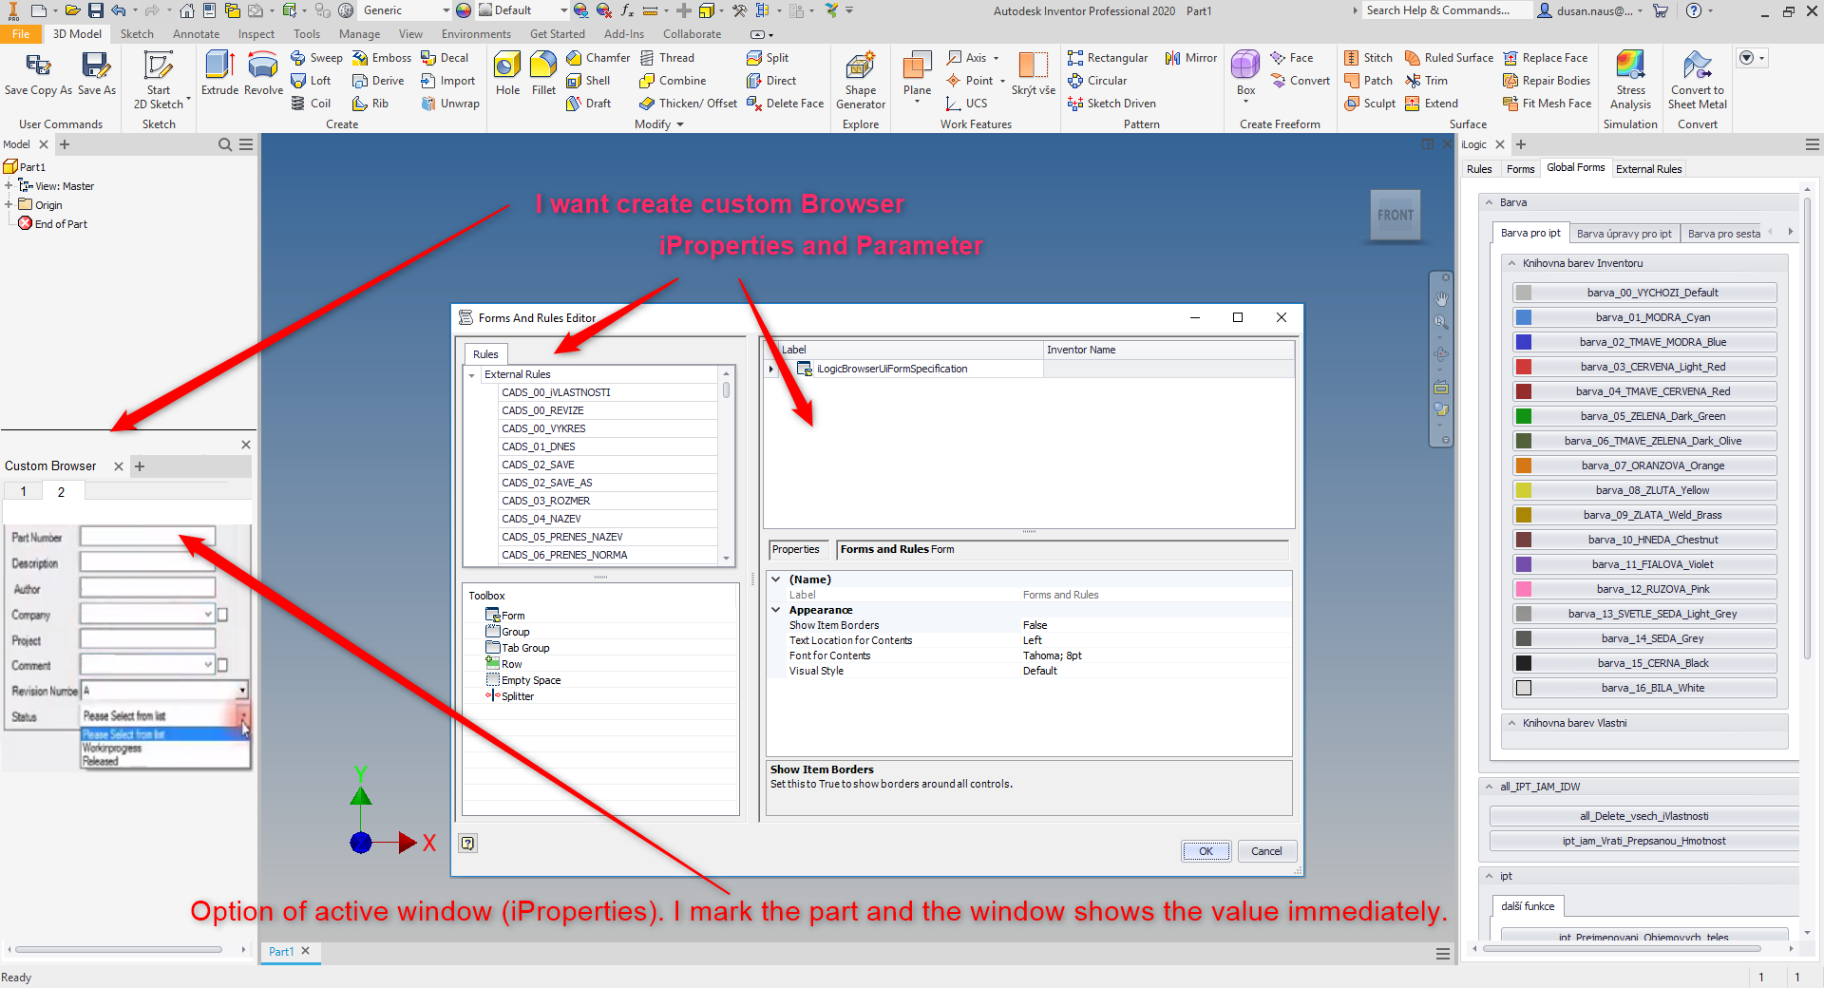Launch Stress Analysis simulation
Screen dimensions: 1824x988
(1630, 81)
